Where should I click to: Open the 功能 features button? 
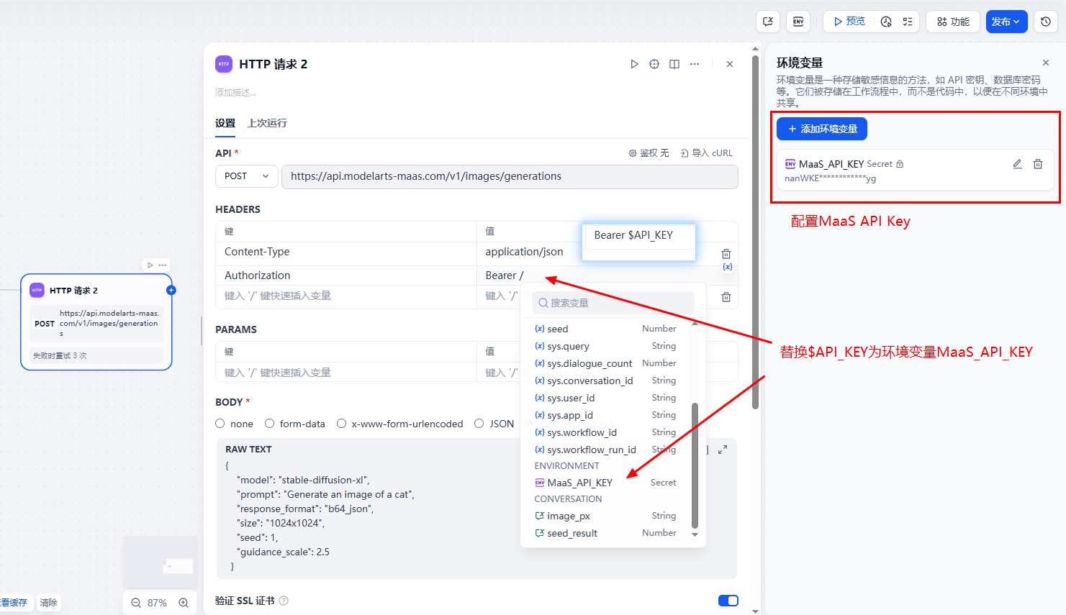pos(953,22)
